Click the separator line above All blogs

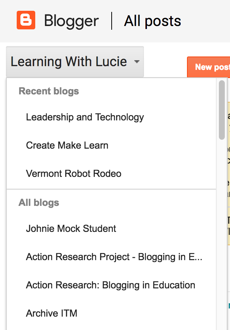click(x=111, y=189)
